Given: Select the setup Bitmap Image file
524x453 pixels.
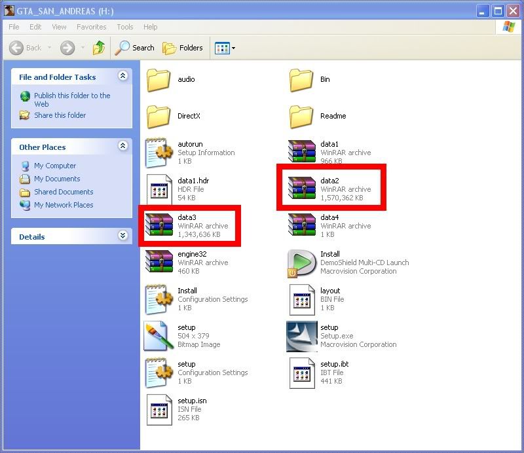Looking at the screenshot, I should 182,336.
